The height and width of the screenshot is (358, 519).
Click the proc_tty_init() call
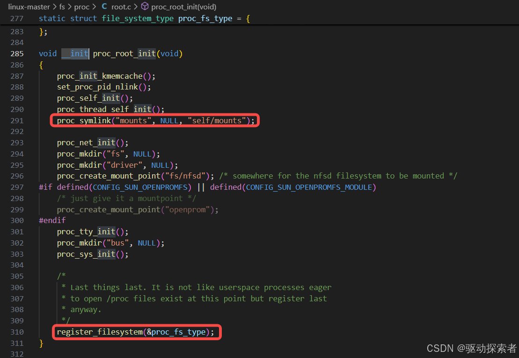click(93, 232)
